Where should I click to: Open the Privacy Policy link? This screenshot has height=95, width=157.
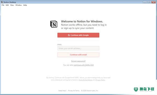[x=100, y=80]
